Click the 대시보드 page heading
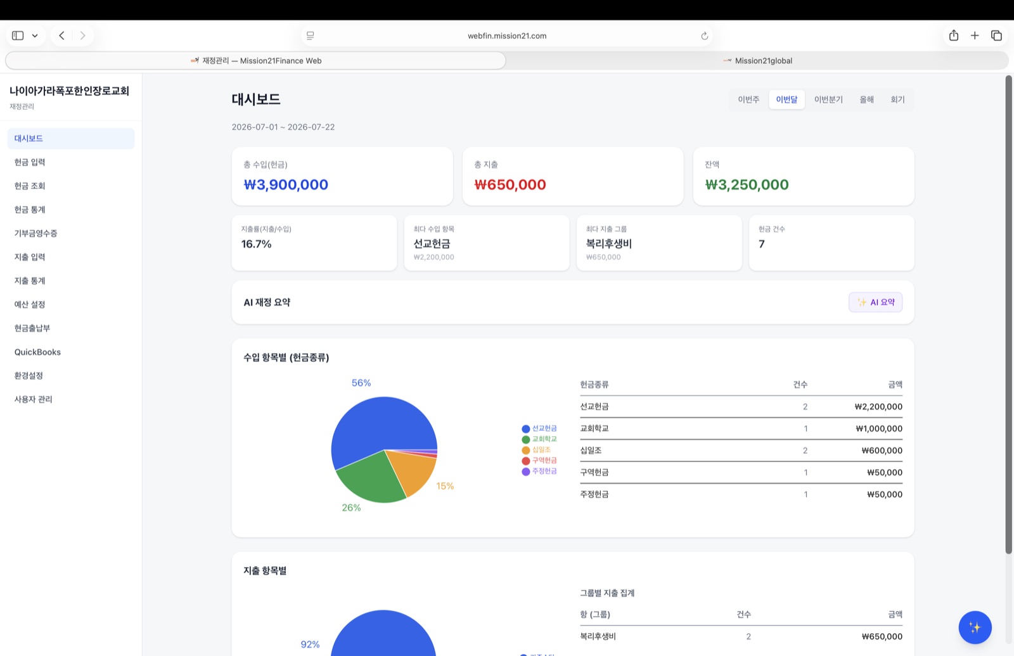The width and height of the screenshot is (1014, 656). tap(256, 100)
